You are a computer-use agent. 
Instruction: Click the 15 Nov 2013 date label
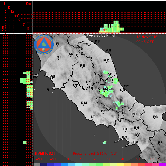147,37
